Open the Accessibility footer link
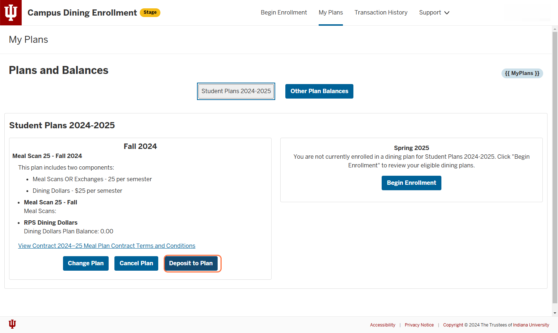Viewport: 558px width, 333px height. [383, 325]
